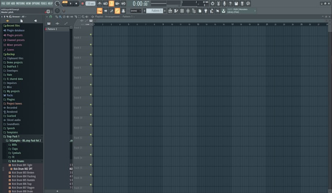Mute Track 1 with its green dot
The image size is (332, 193).
tap(91, 35)
